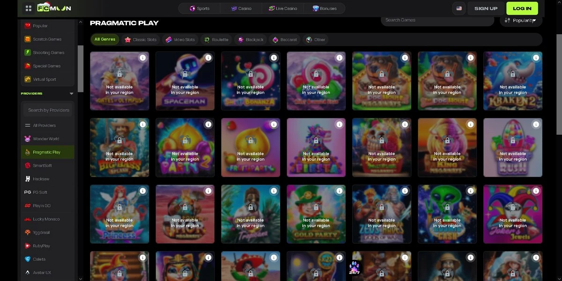Show info for Gold Party game
562x281 pixels.
tap(340, 191)
